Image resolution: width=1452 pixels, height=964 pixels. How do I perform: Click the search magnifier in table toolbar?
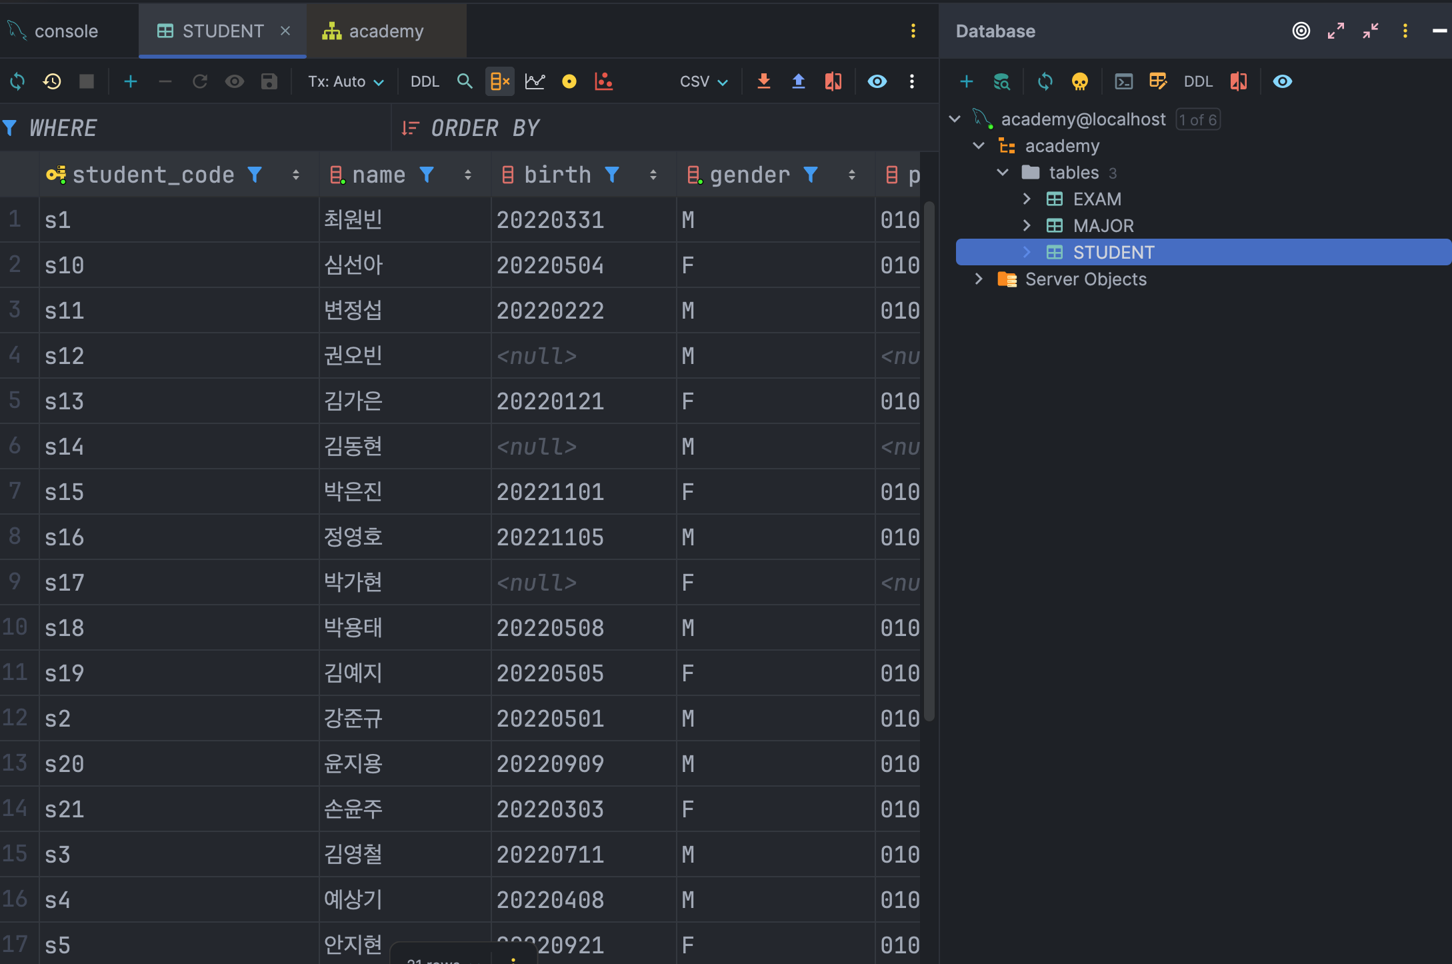465,81
